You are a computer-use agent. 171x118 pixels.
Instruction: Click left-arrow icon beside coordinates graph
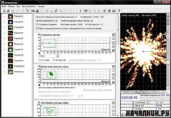(x=113, y=46)
